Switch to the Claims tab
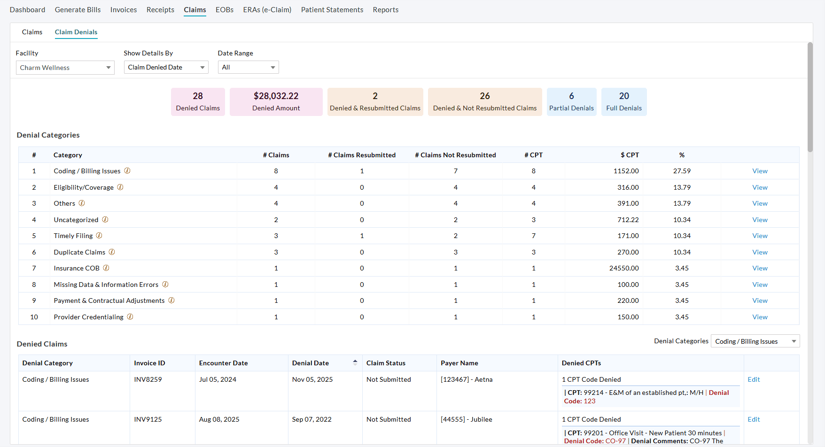The width and height of the screenshot is (825, 447). pyautogui.click(x=32, y=32)
